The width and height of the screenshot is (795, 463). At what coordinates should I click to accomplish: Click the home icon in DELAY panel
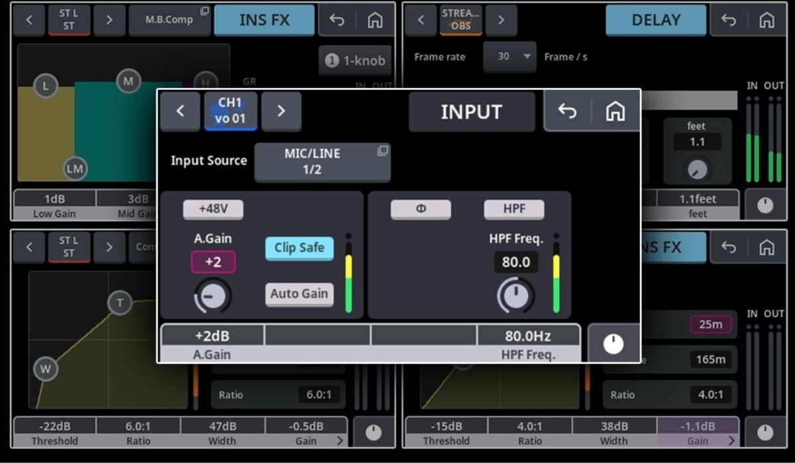767,21
